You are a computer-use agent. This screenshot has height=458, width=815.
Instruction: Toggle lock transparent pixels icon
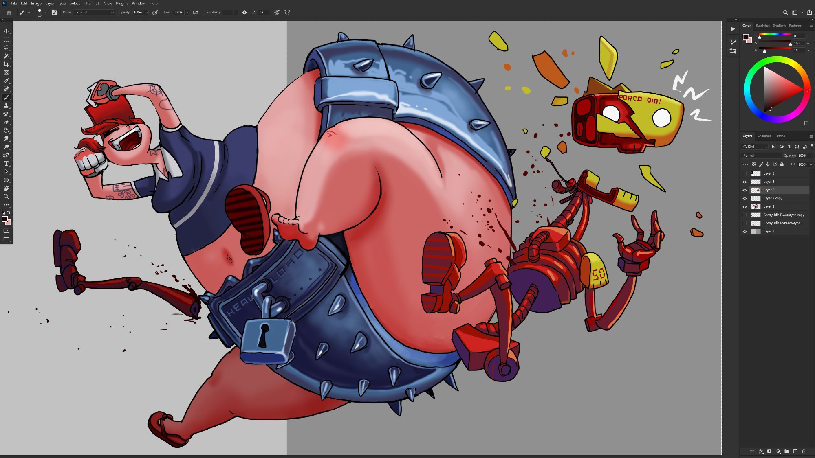point(753,164)
